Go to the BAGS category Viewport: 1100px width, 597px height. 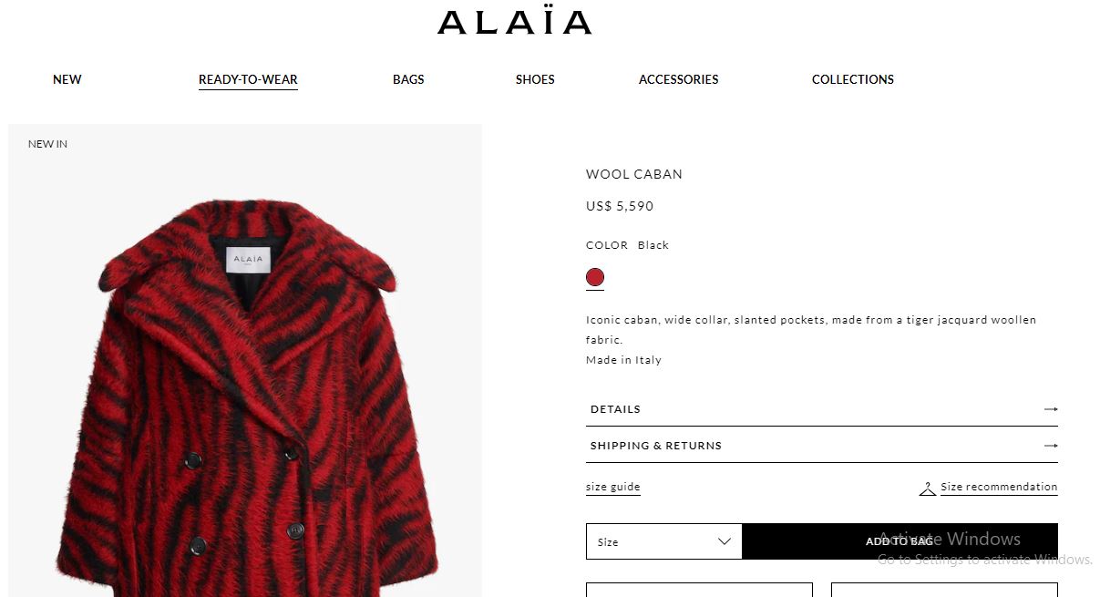pyautogui.click(x=408, y=79)
